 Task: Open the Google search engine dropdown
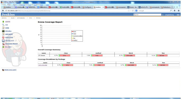click(x=137, y=11)
